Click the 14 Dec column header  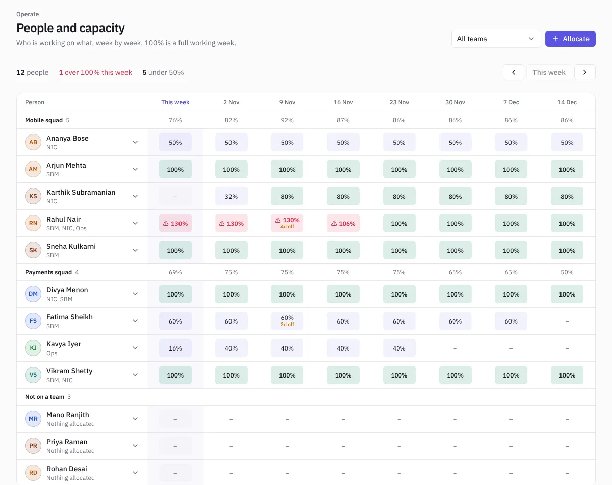567,102
